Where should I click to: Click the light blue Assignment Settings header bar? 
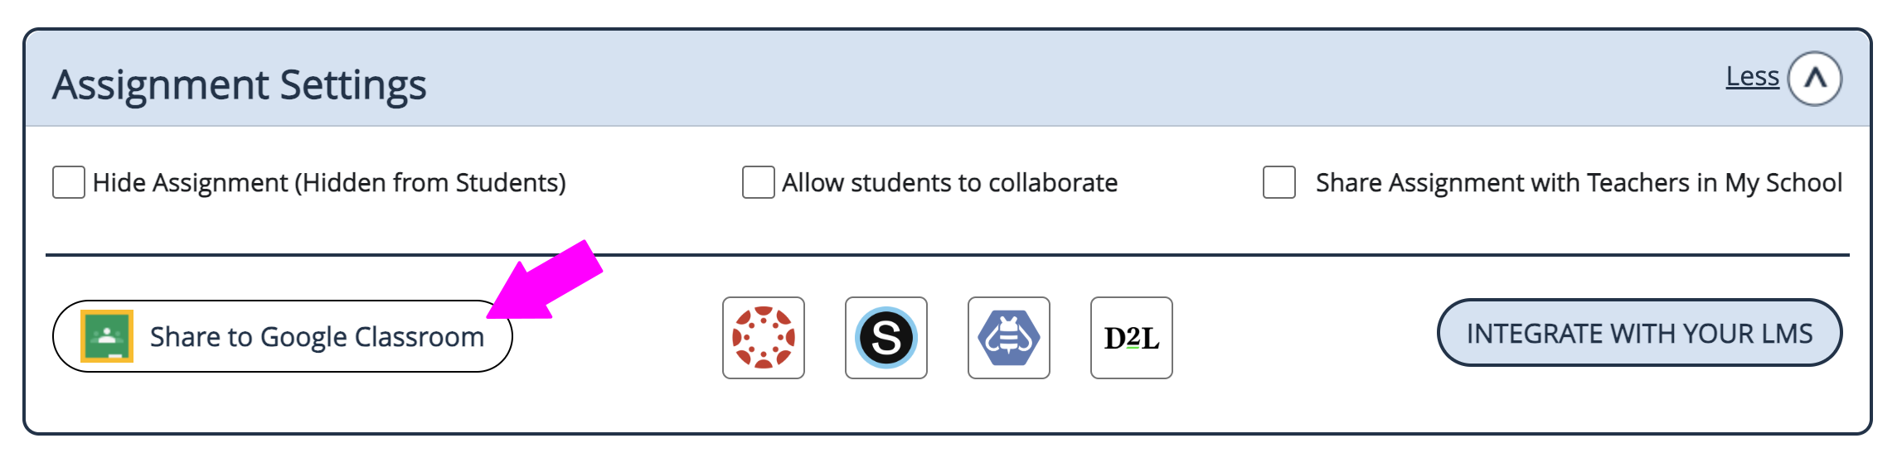(x=947, y=79)
